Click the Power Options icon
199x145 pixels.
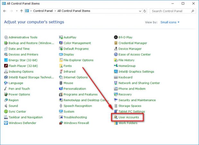(6, 94)
